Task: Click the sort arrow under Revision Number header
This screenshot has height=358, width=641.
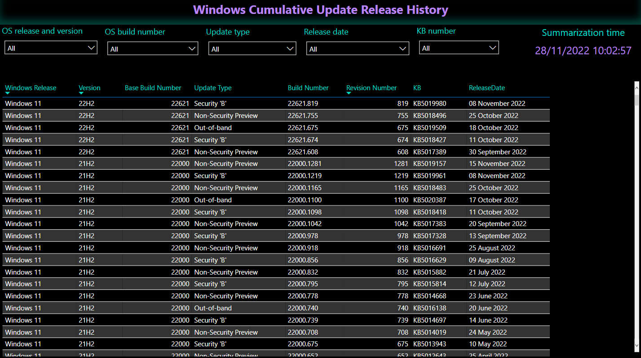Action: point(349,93)
